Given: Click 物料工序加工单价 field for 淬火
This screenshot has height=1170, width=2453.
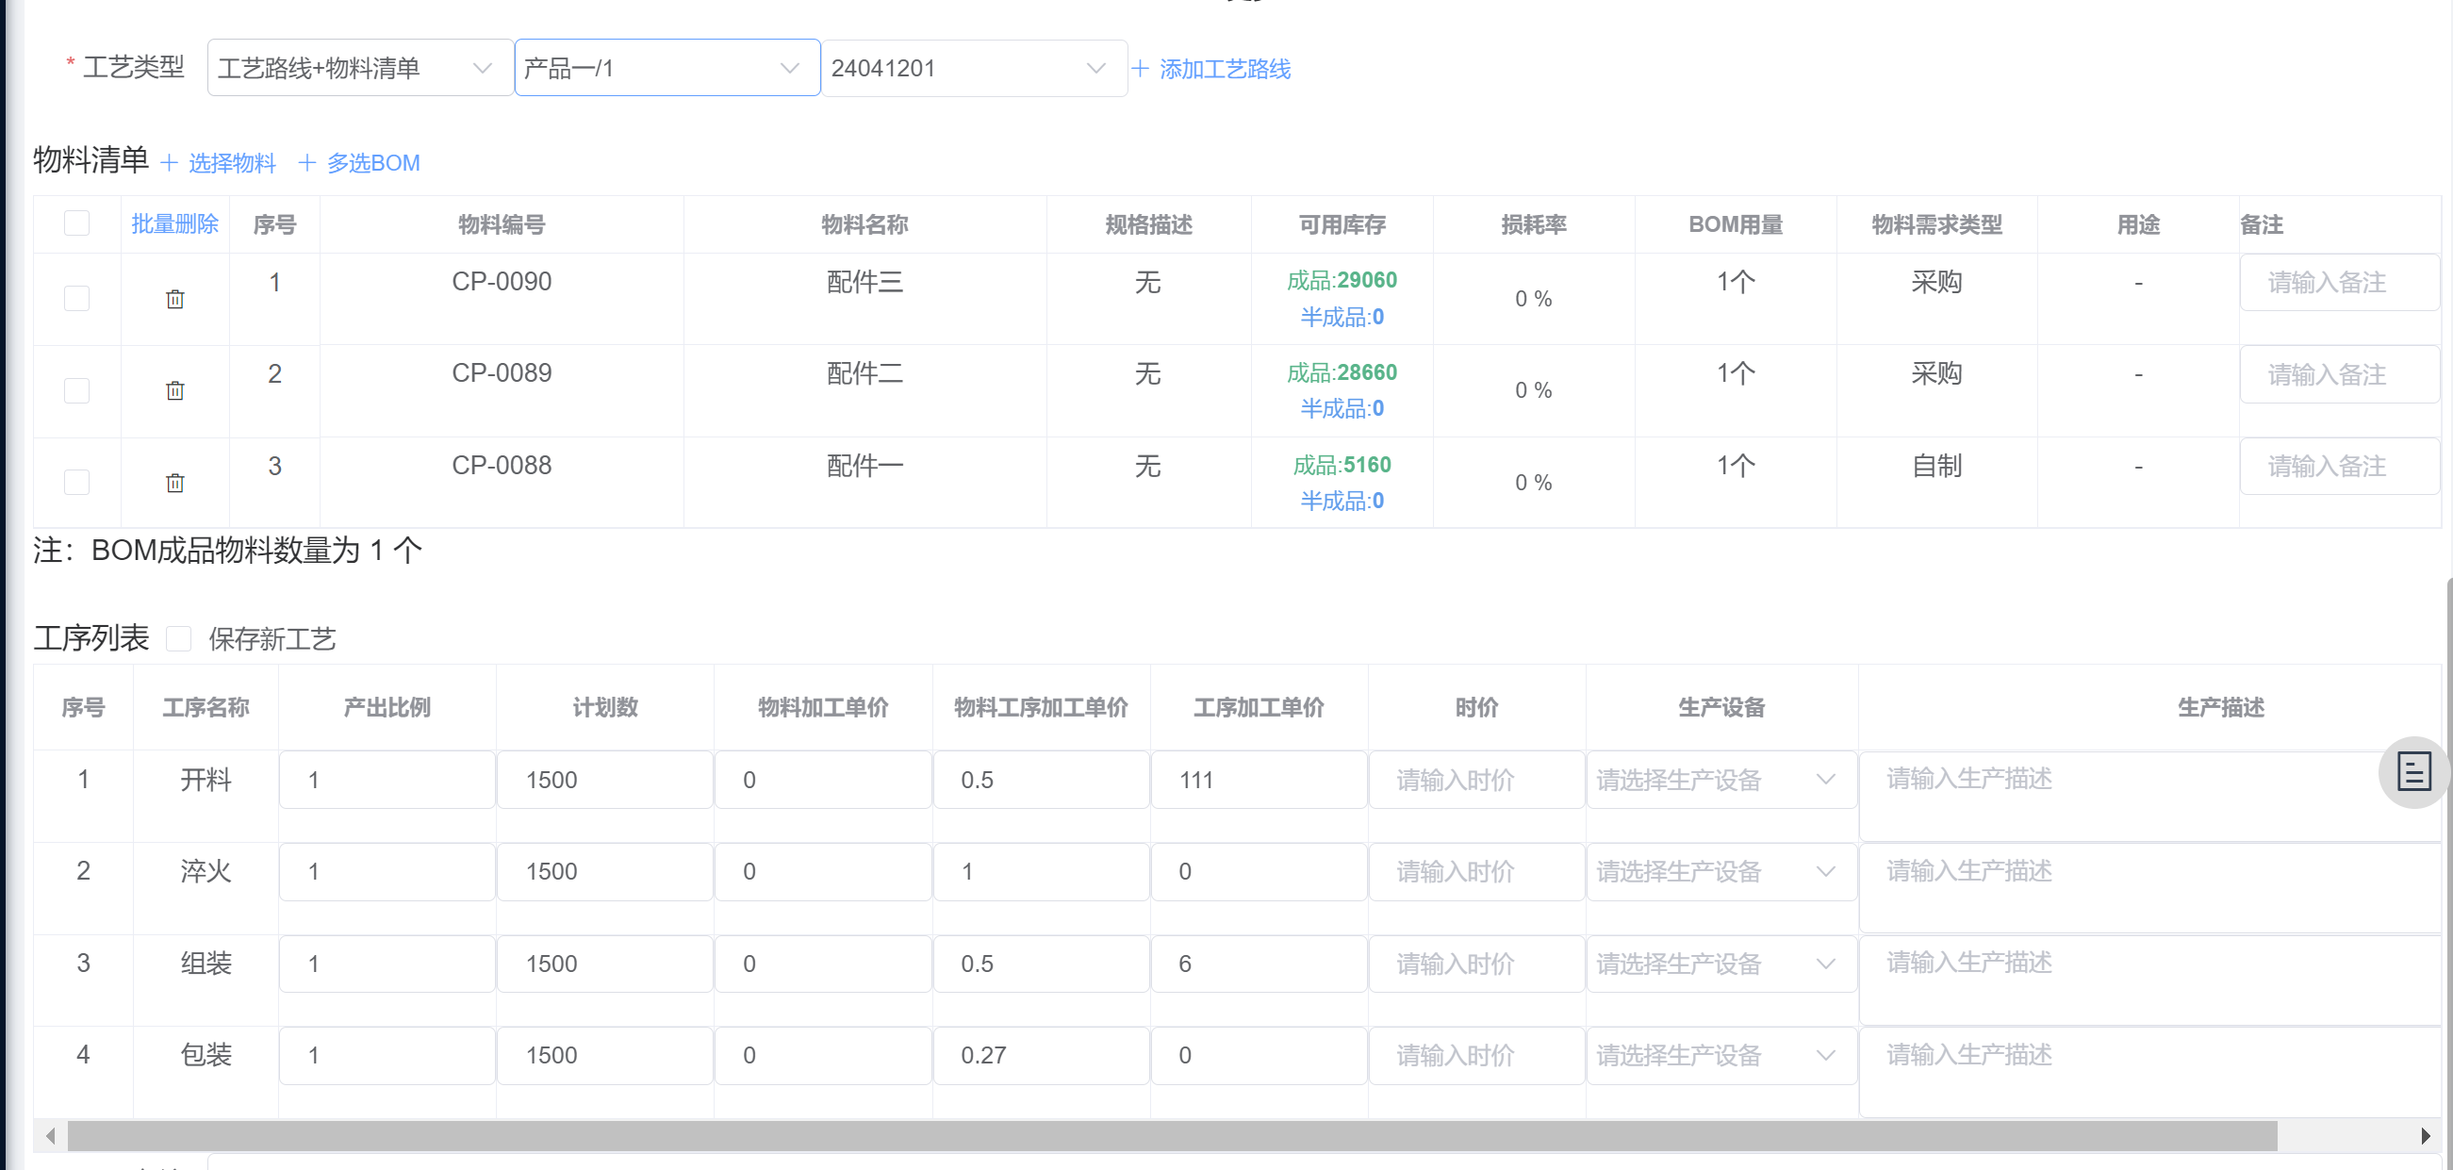Looking at the screenshot, I should coord(1041,871).
